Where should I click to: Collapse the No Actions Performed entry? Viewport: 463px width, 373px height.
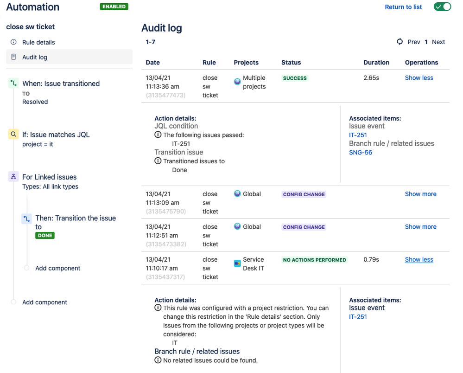[419, 259]
